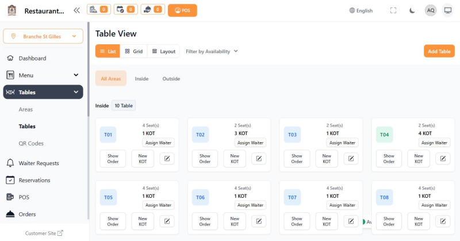This screenshot has height=241, width=460.
Task: Create new KOT for table T06
Action: 235,221
